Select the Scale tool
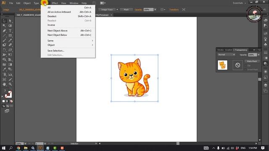269x151 pixels. pos(10,50)
